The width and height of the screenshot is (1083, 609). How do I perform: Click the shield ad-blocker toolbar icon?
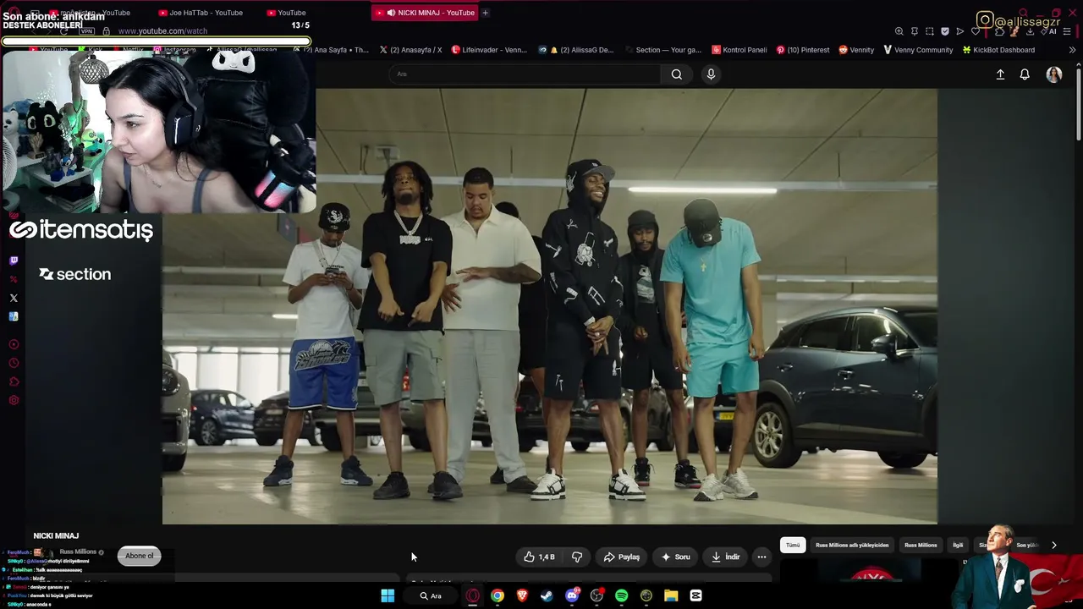pos(945,31)
